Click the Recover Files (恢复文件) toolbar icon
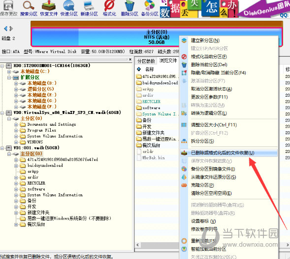This screenshot has height=259, width=290. (49, 8)
